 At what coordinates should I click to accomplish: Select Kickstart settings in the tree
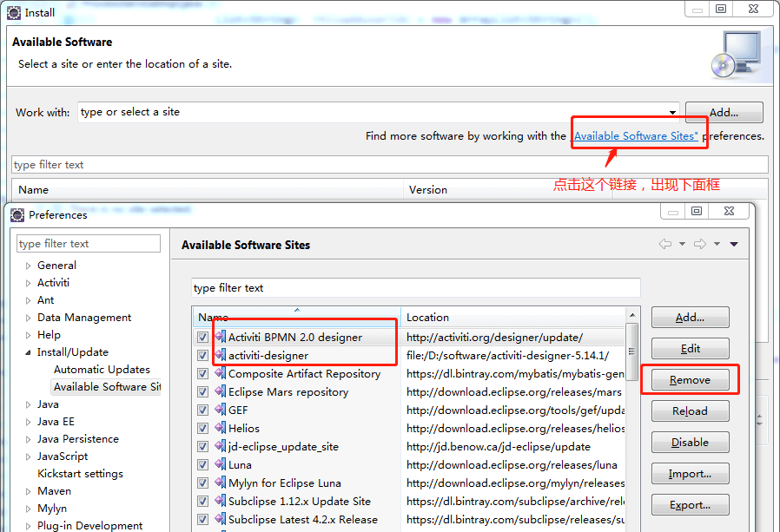click(x=80, y=474)
